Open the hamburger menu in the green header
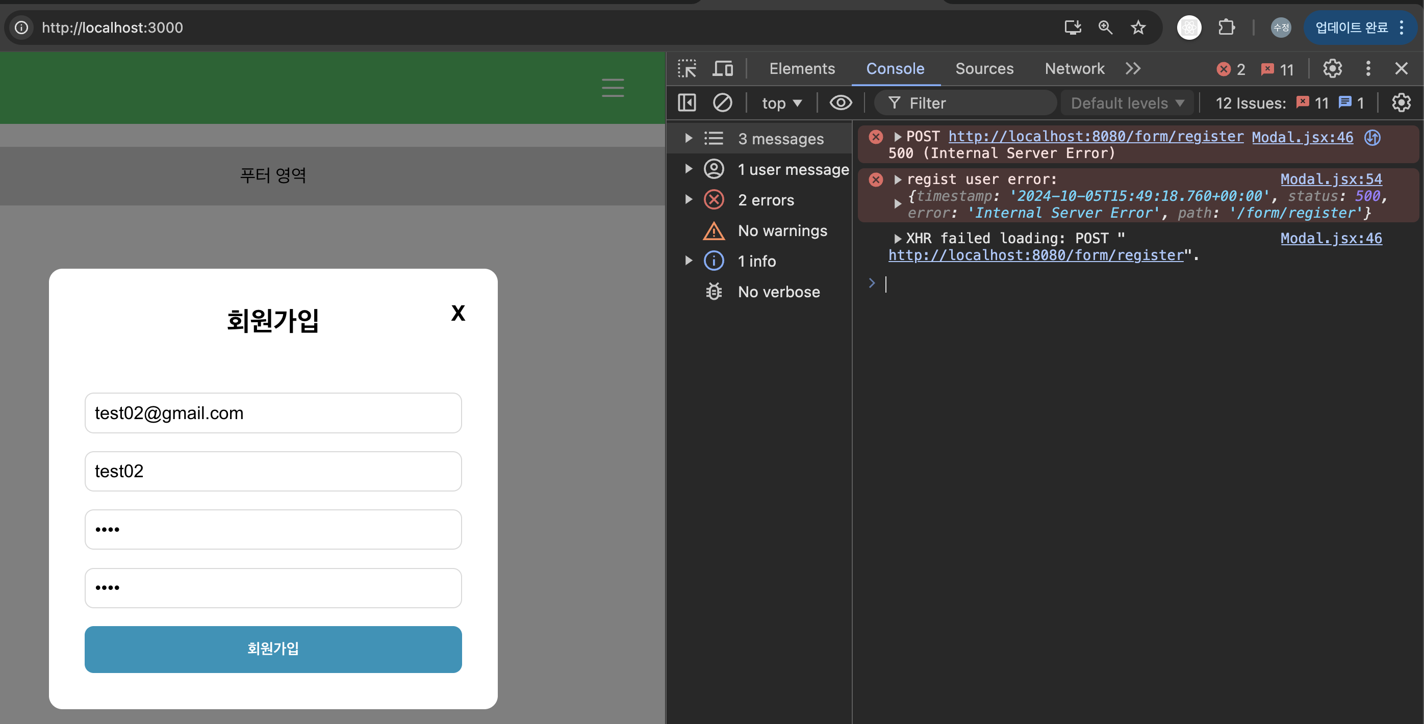 click(x=613, y=88)
